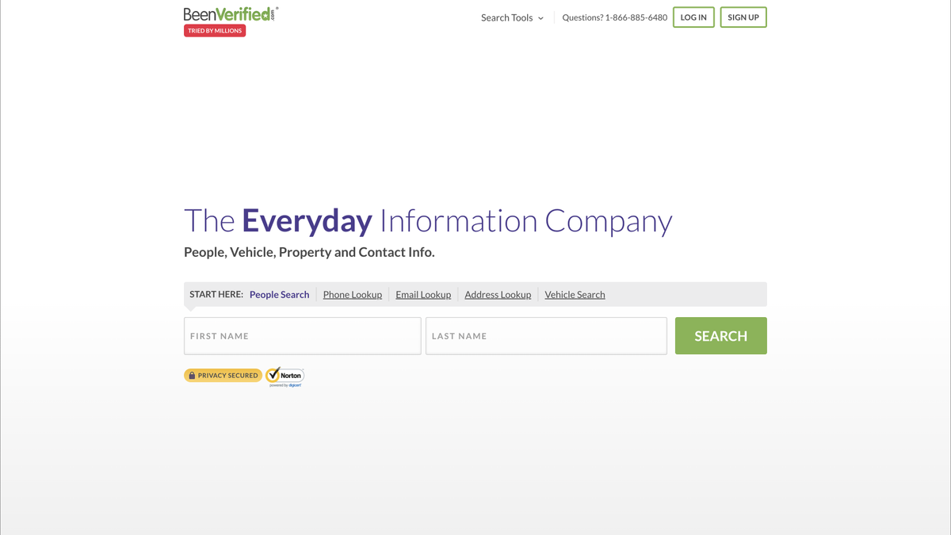Click the lock icon inside Privacy Secured
Viewport: 951px width, 535px height.
click(x=192, y=375)
